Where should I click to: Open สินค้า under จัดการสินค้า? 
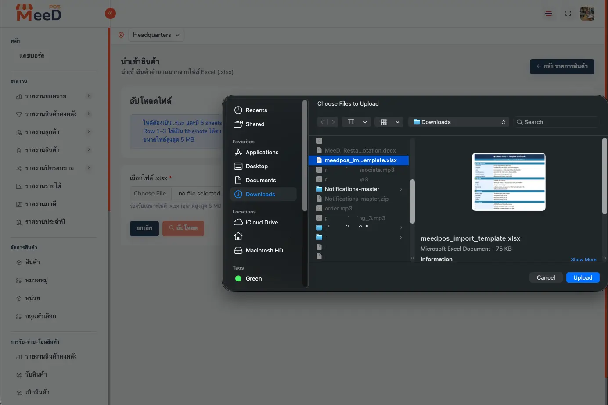click(32, 262)
